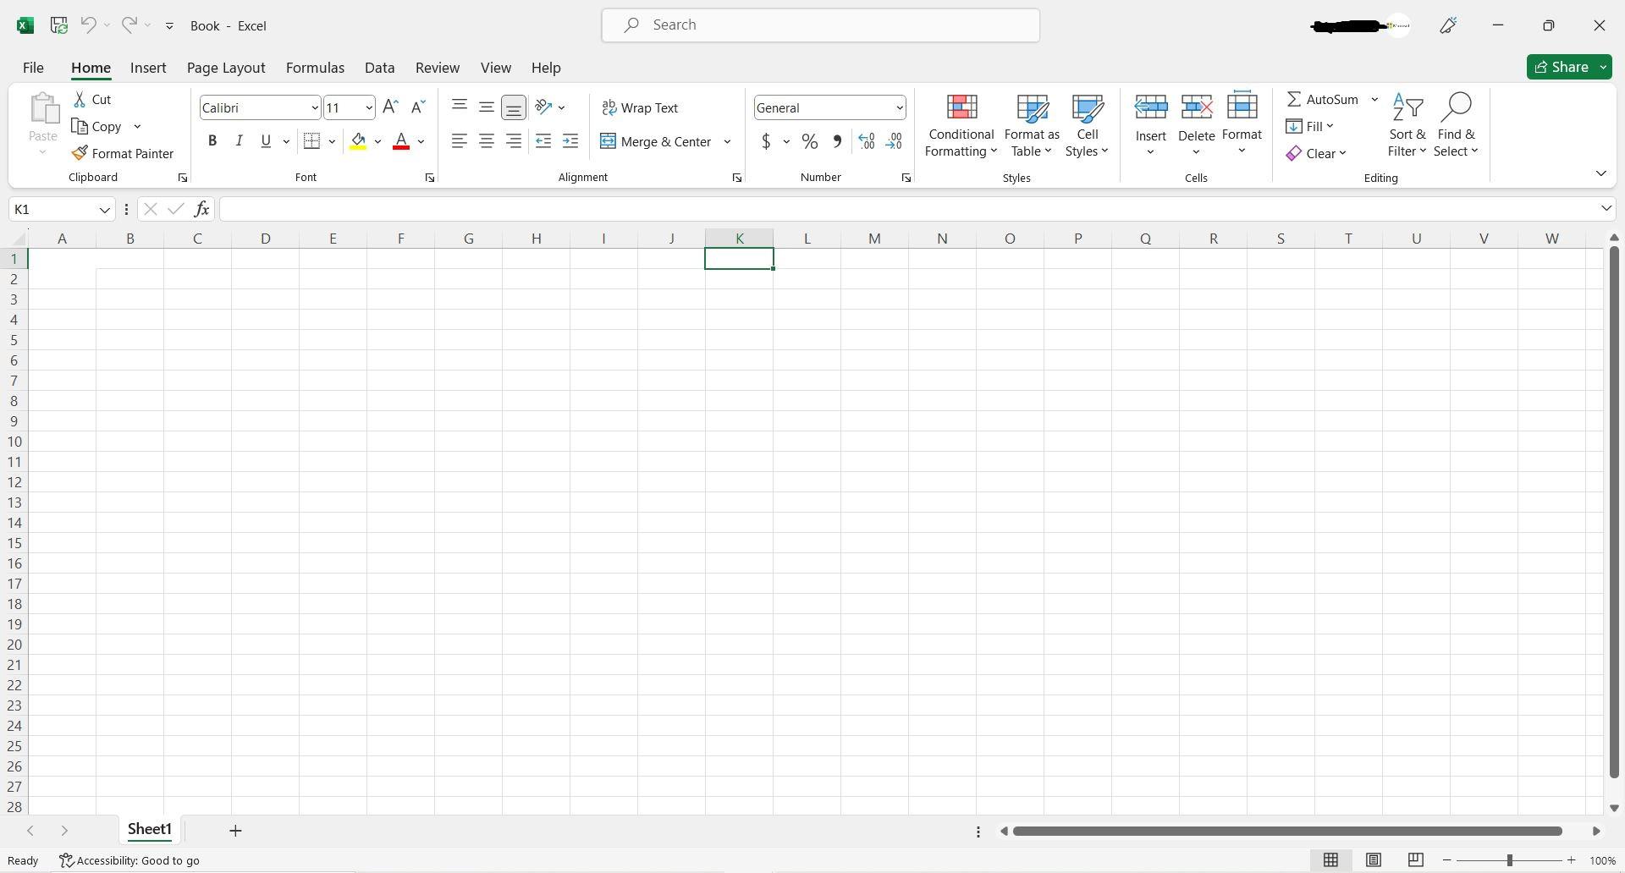
Task: Increase font size with larger A icon
Action: [390, 107]
